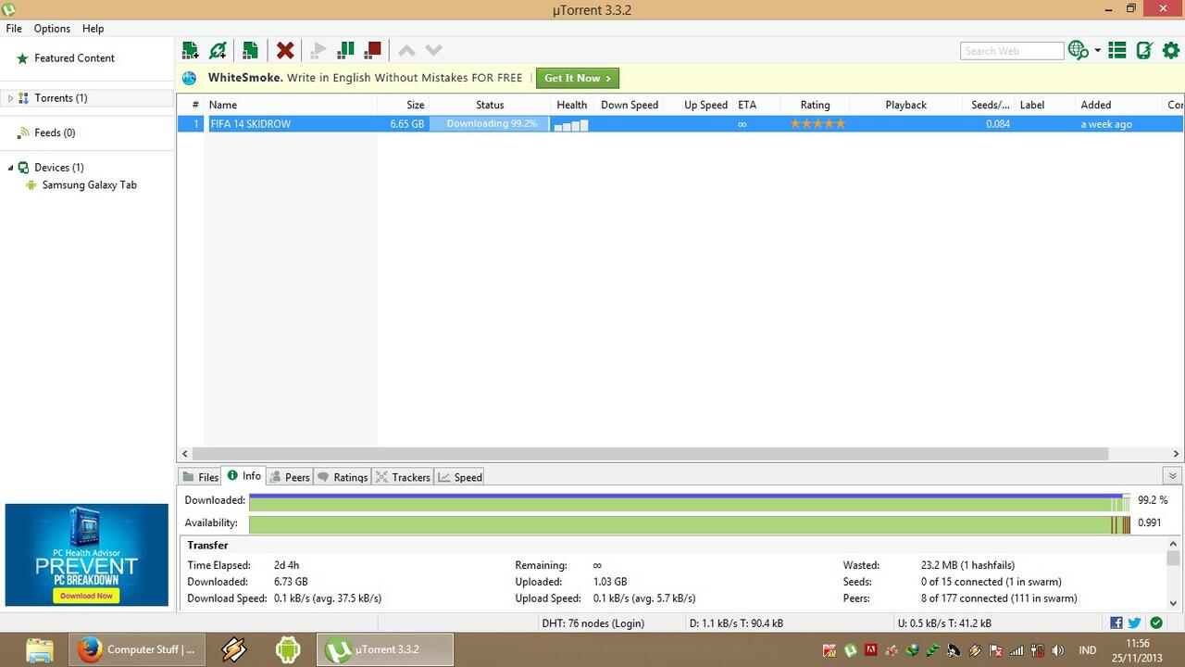Image resolution: width=1185 pixels, height=667 pixels.
Task: Sort by the Added column header
Action: click(1116, 105)
